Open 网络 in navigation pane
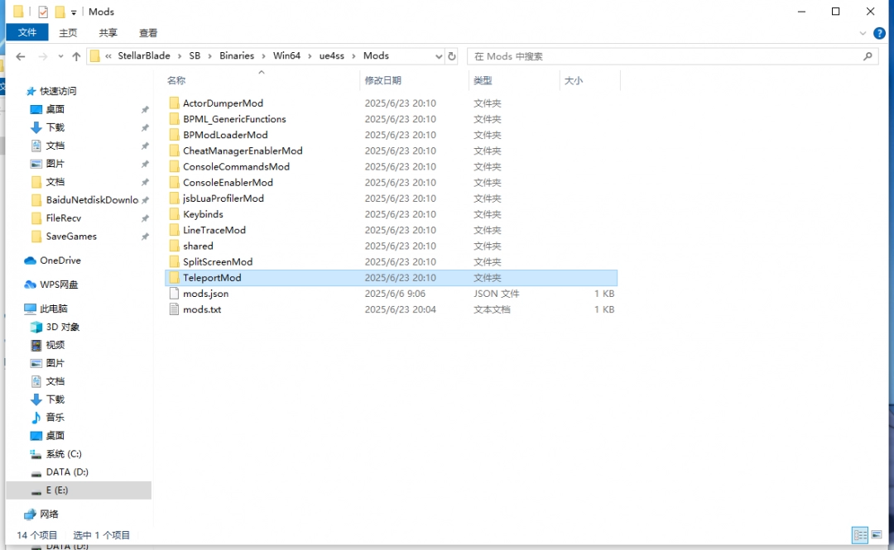The image size is (894, 550). coord(49,514)
